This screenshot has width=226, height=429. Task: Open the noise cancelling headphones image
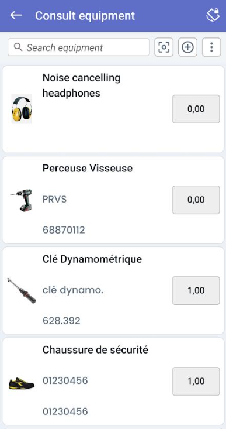click(22, 109)
